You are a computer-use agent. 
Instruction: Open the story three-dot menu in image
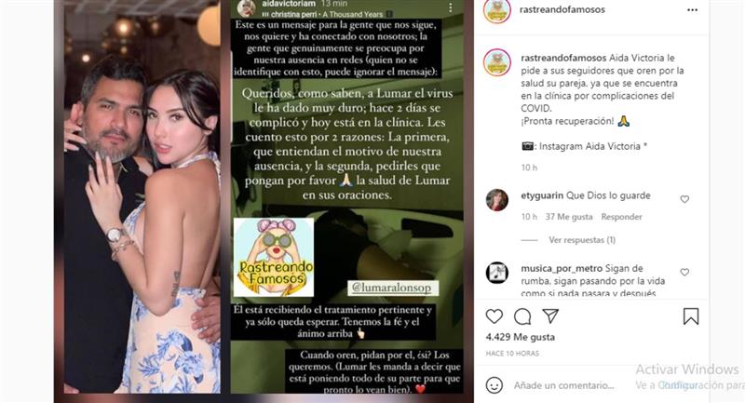(x=450, y=7)
